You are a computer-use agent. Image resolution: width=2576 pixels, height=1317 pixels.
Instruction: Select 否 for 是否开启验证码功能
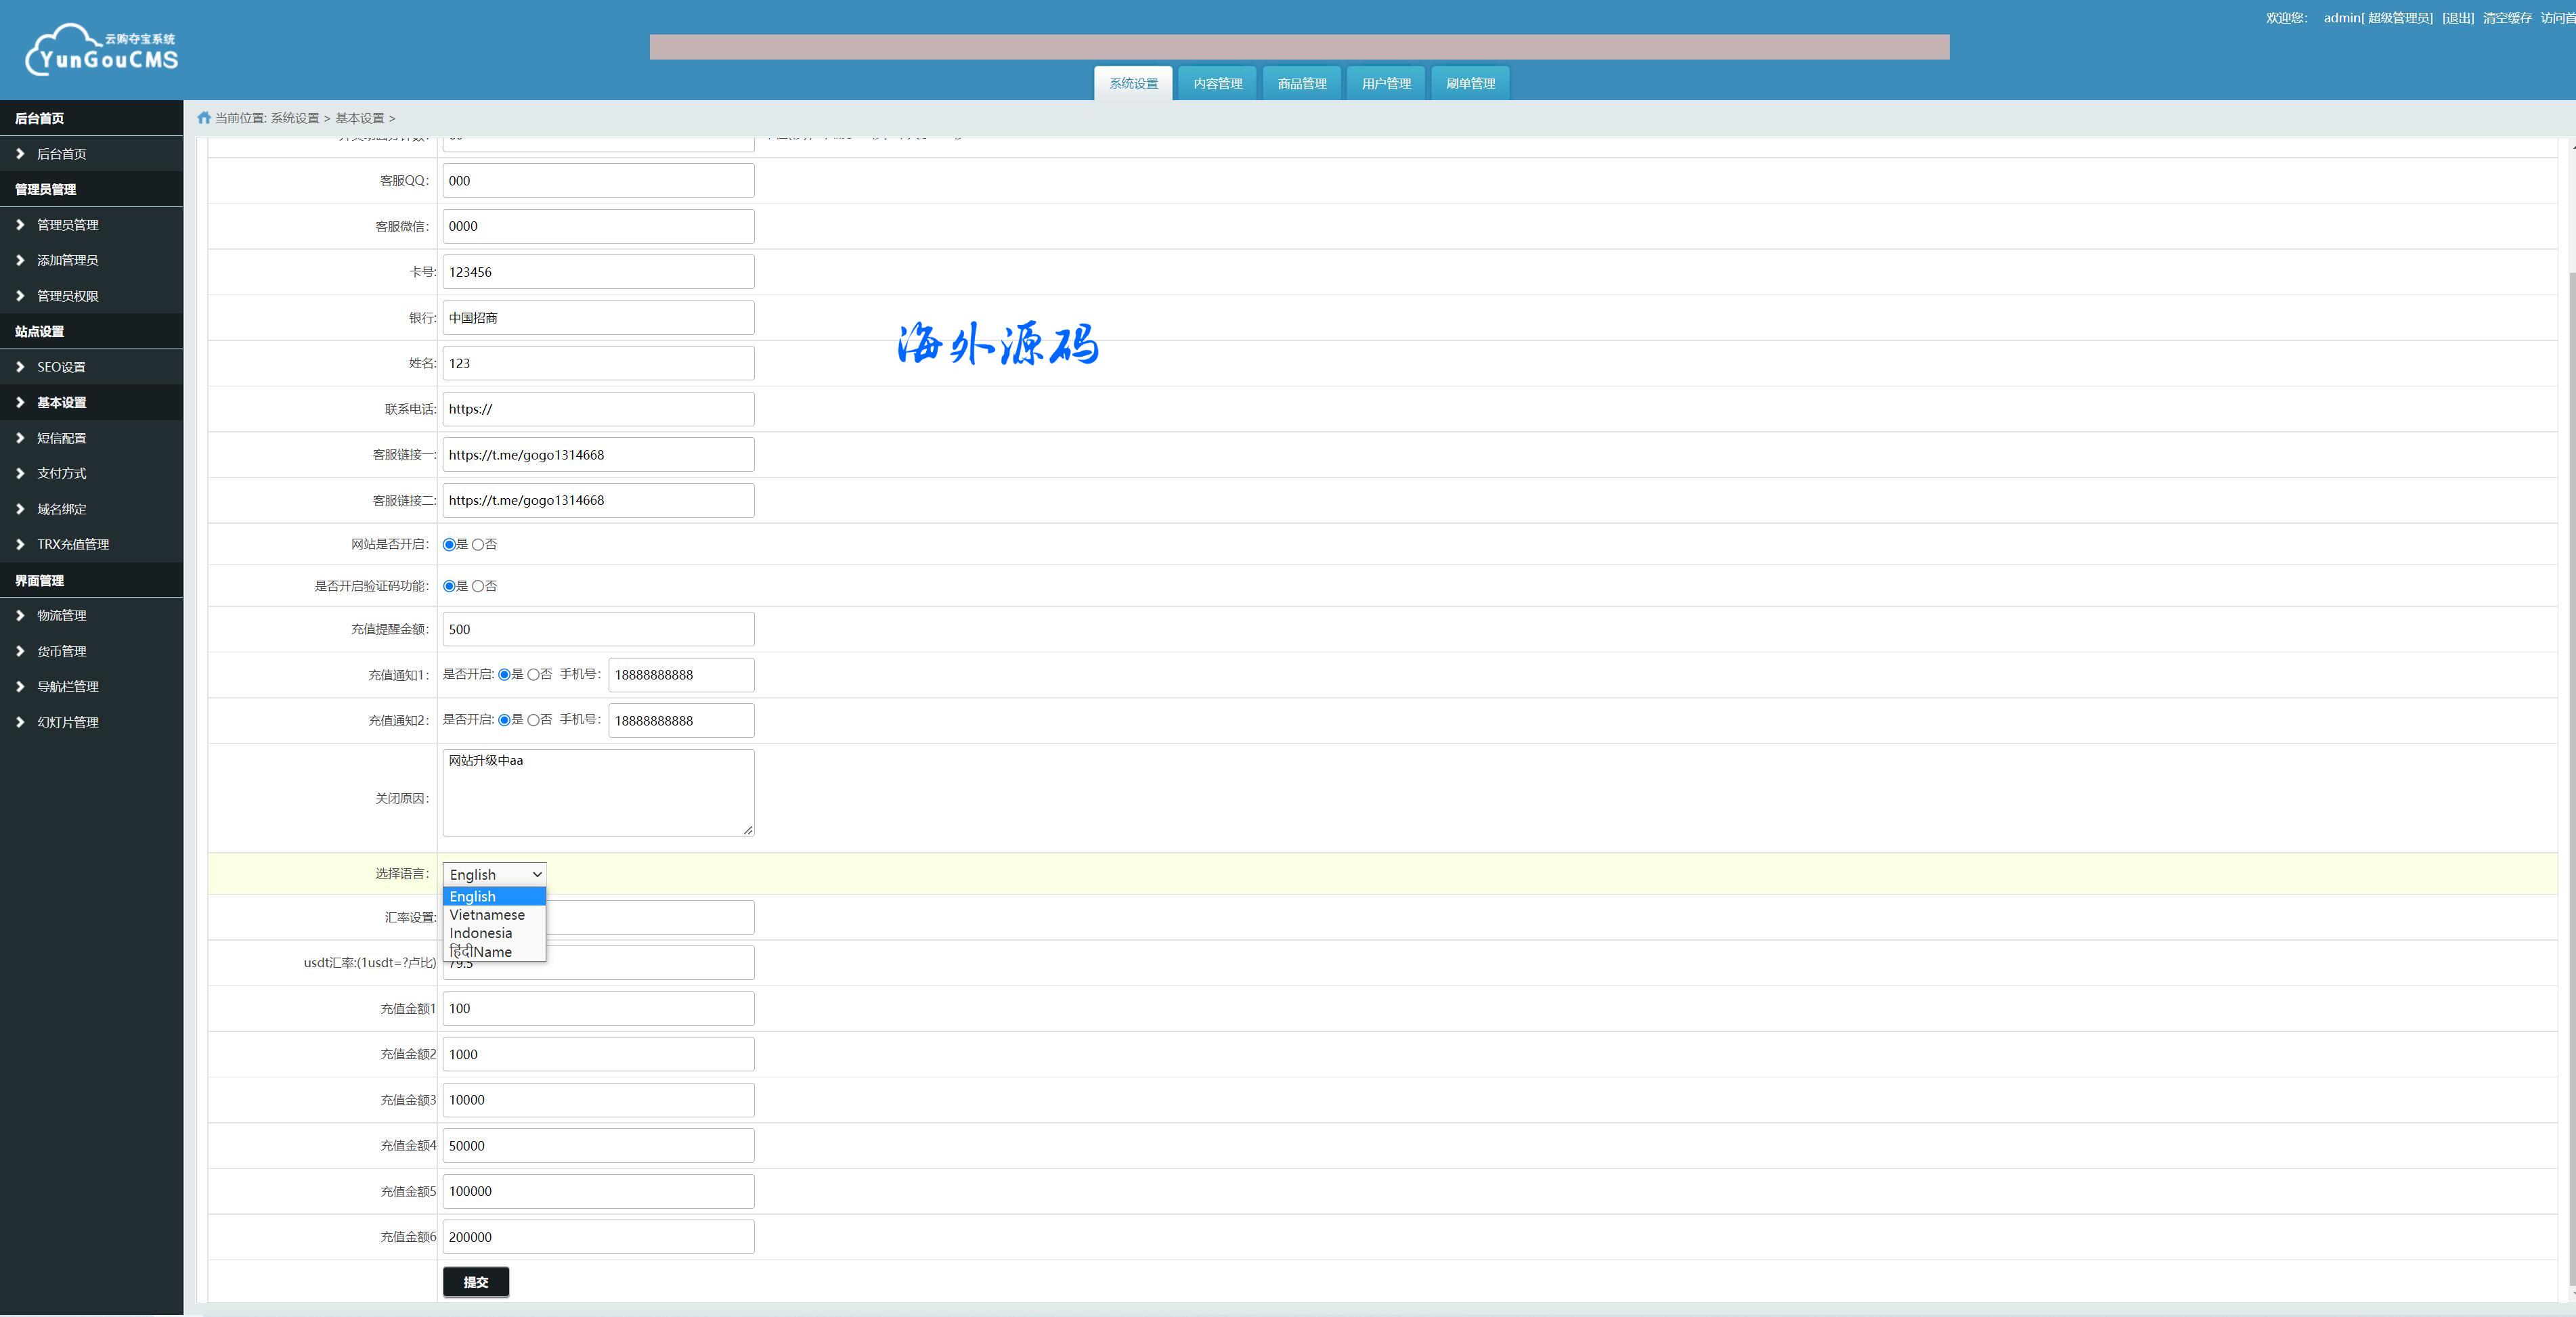478,587
